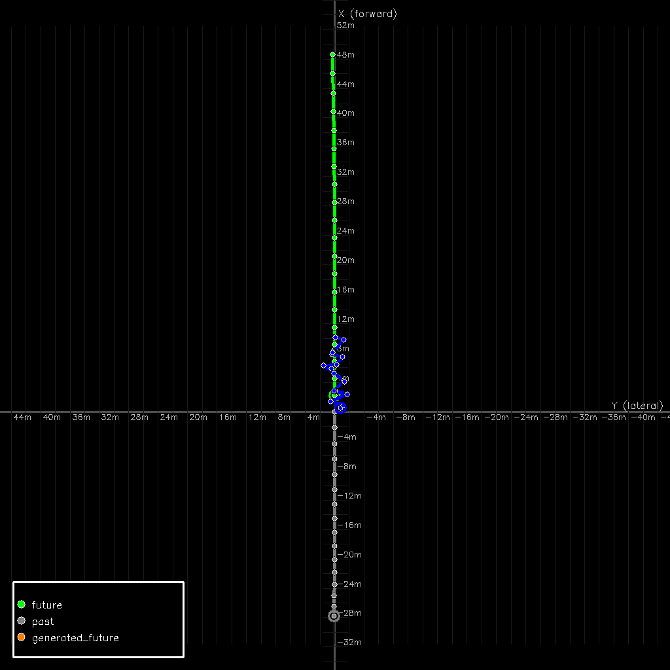Click "8m" on the Y (lateral) axis
This screenshot has width=670, height=670.
click(x=284, y=417)
